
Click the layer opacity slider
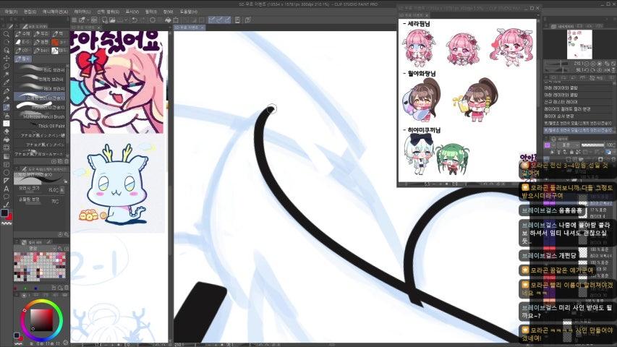(x=594, y=145)
